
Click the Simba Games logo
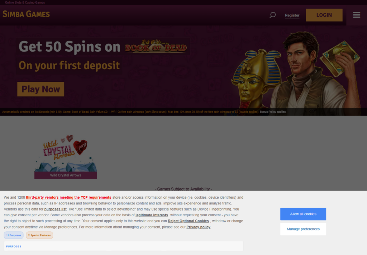26,14
